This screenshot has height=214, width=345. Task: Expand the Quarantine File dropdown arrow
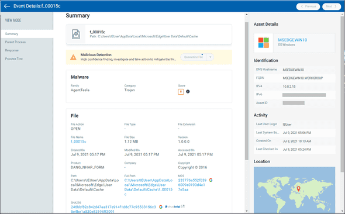(x=210, y=57)
